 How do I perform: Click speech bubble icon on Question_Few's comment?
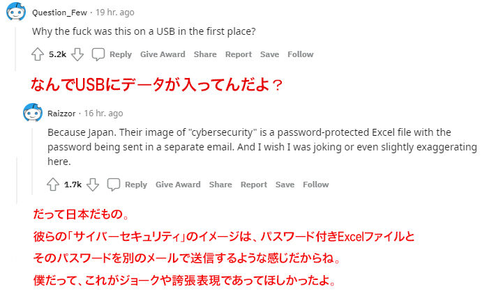pyautogui.click(x=98, y=54)
